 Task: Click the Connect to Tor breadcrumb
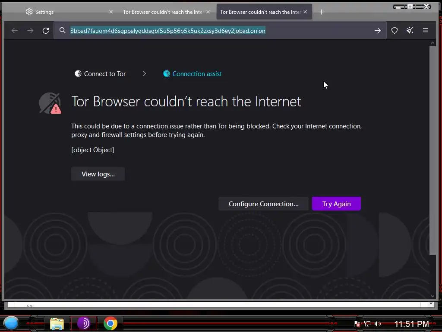[x=100, y=73]
